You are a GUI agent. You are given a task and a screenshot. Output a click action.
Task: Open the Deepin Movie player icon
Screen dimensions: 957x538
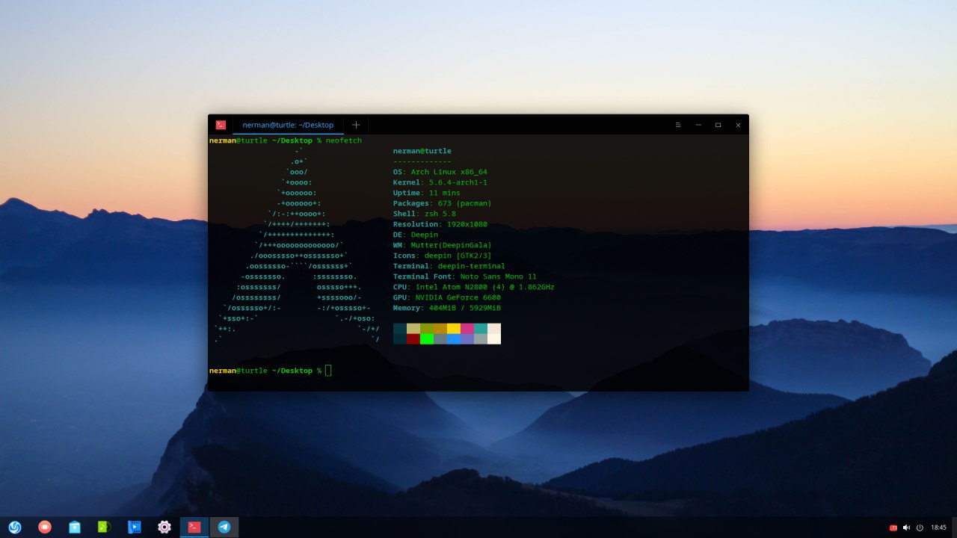[135, 527]
